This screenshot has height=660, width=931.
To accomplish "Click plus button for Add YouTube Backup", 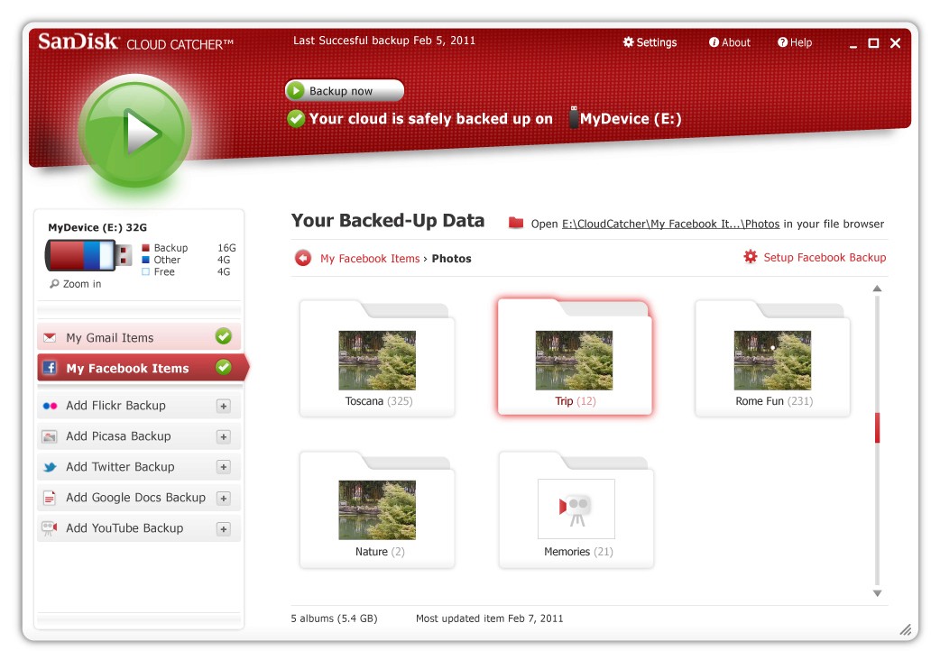I will [x=223, y=529].
